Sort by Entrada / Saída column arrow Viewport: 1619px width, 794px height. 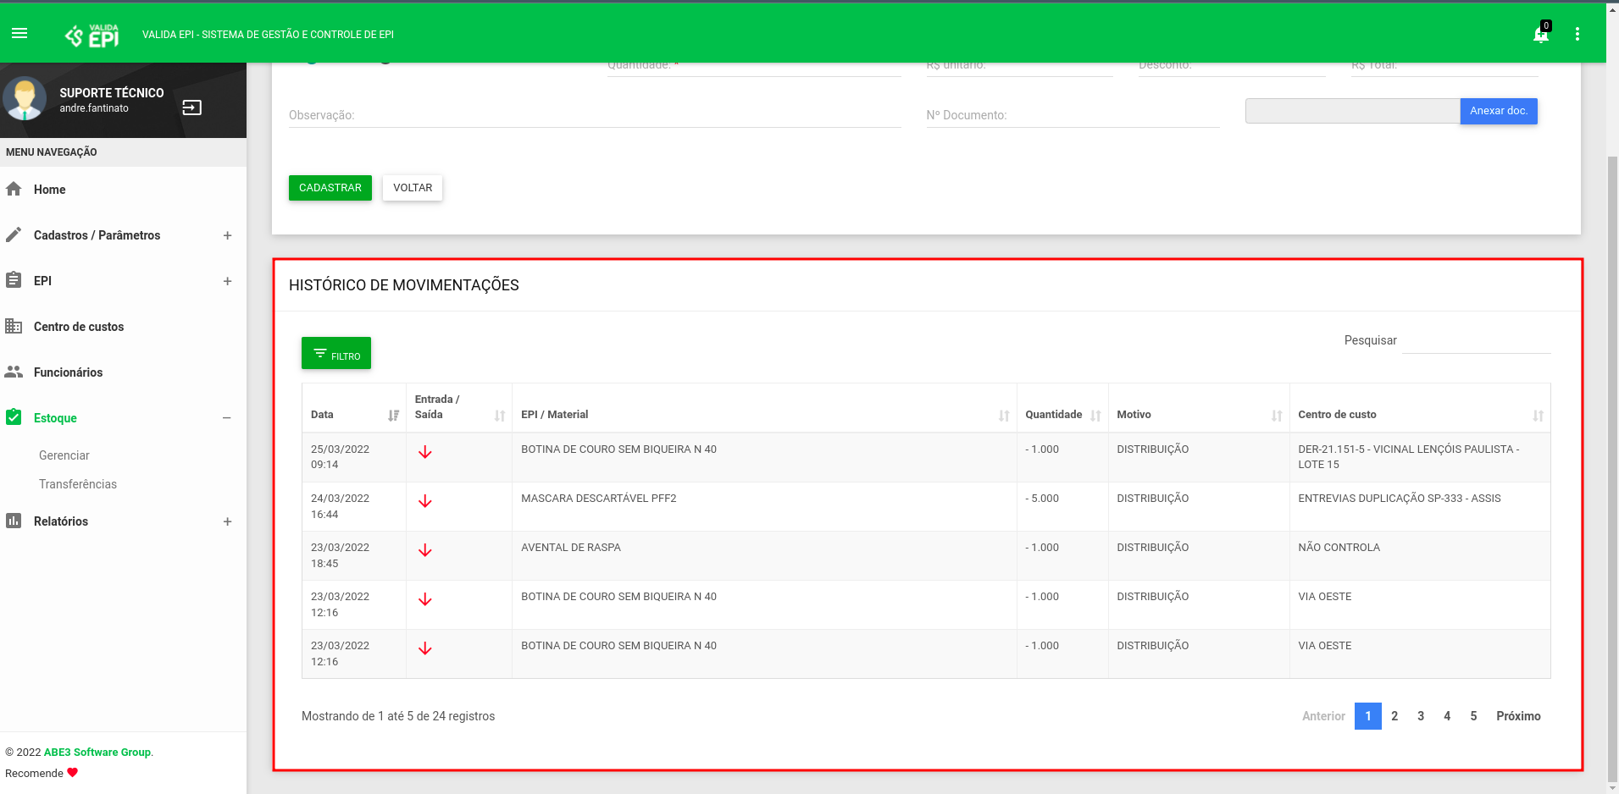pos(500,416)
